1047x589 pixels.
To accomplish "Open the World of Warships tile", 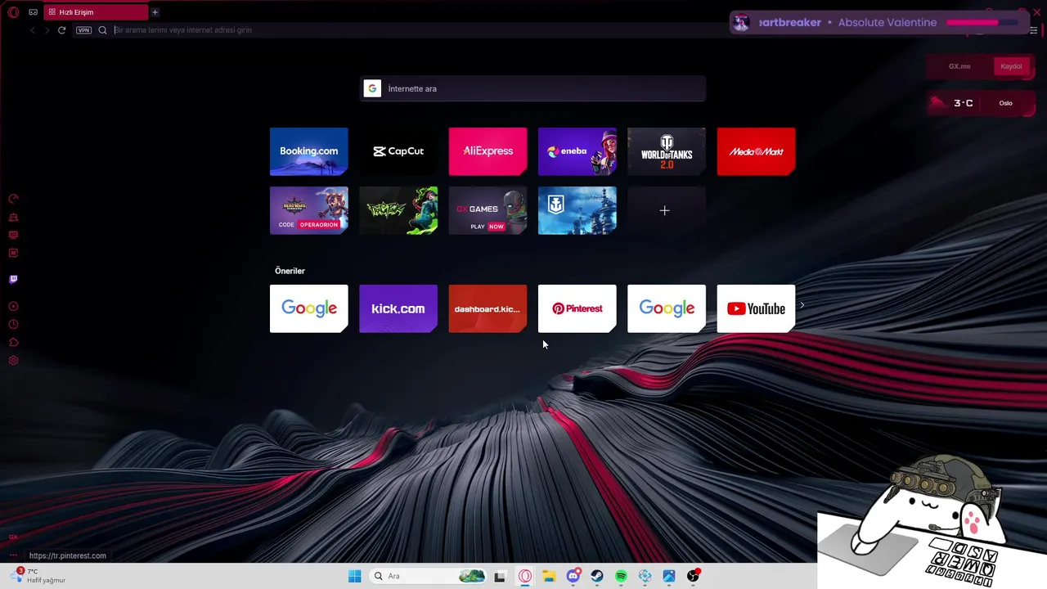I will (x=577, y=210).
